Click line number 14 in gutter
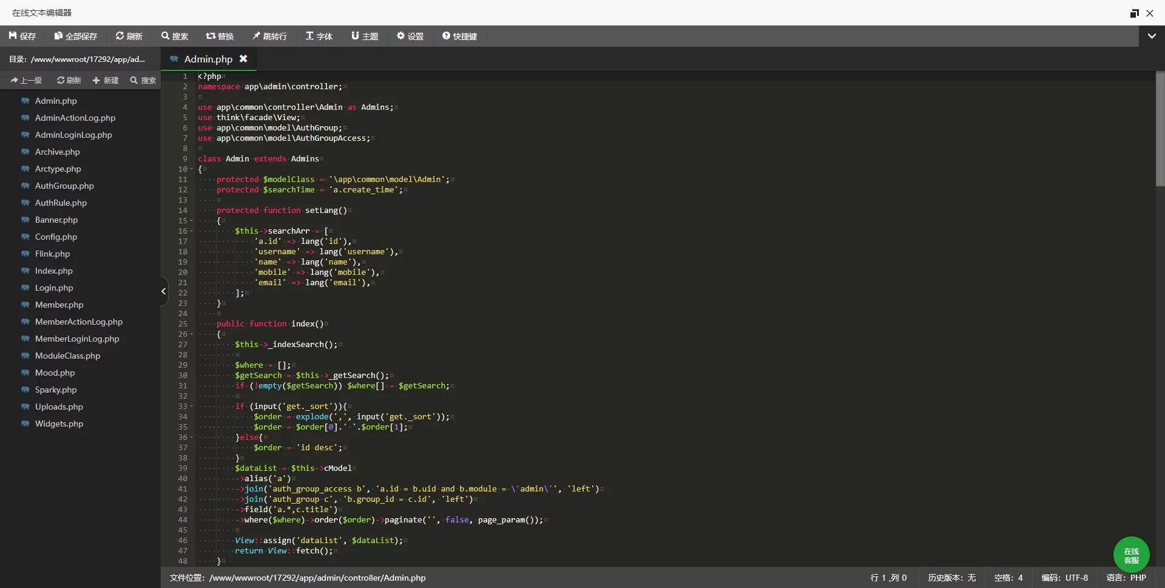This screenshot has width=1165, height=588. [x=183, y=211]
